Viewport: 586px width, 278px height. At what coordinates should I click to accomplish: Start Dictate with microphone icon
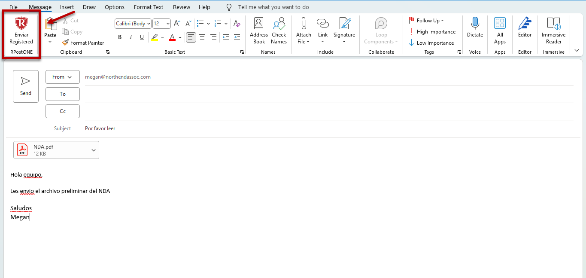point(475,28)
